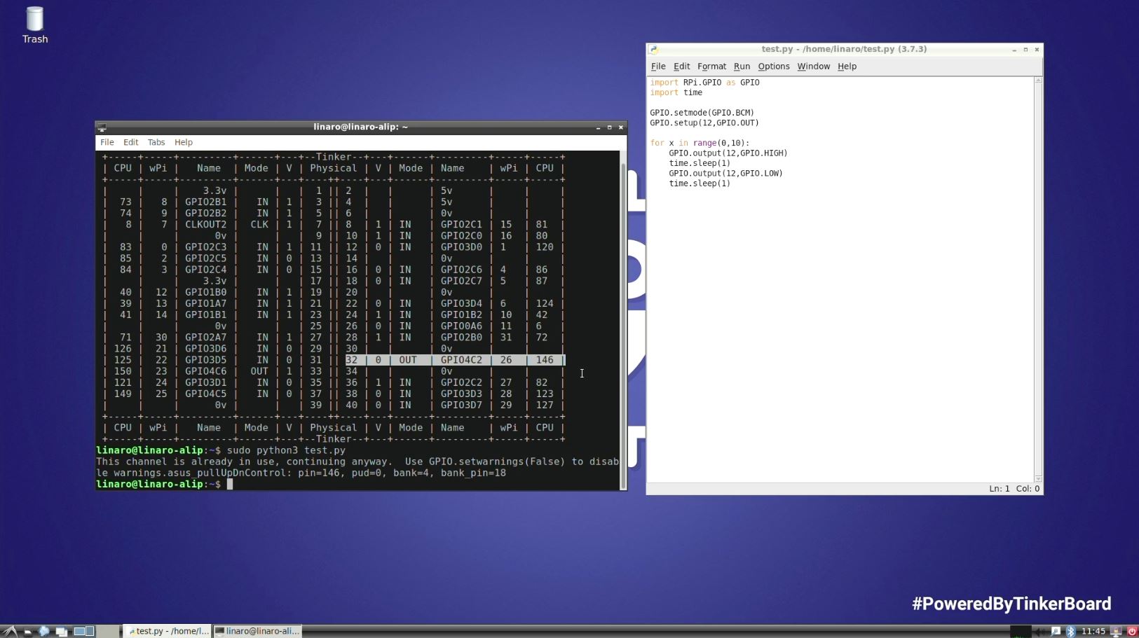Click the screen lock tray icon
1139x638 pixels.
(1116, 631)
